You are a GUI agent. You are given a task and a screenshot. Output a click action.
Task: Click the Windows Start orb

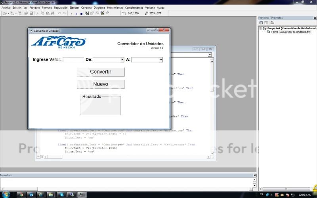6,194
